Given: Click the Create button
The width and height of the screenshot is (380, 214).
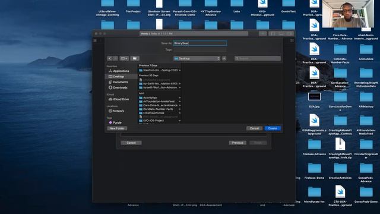Looking at the screenshot, I should [273, 128].
